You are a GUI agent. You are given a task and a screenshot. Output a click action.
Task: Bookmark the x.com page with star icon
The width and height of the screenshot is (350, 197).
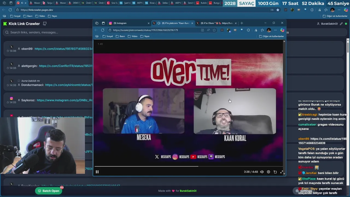coord(214,30)
